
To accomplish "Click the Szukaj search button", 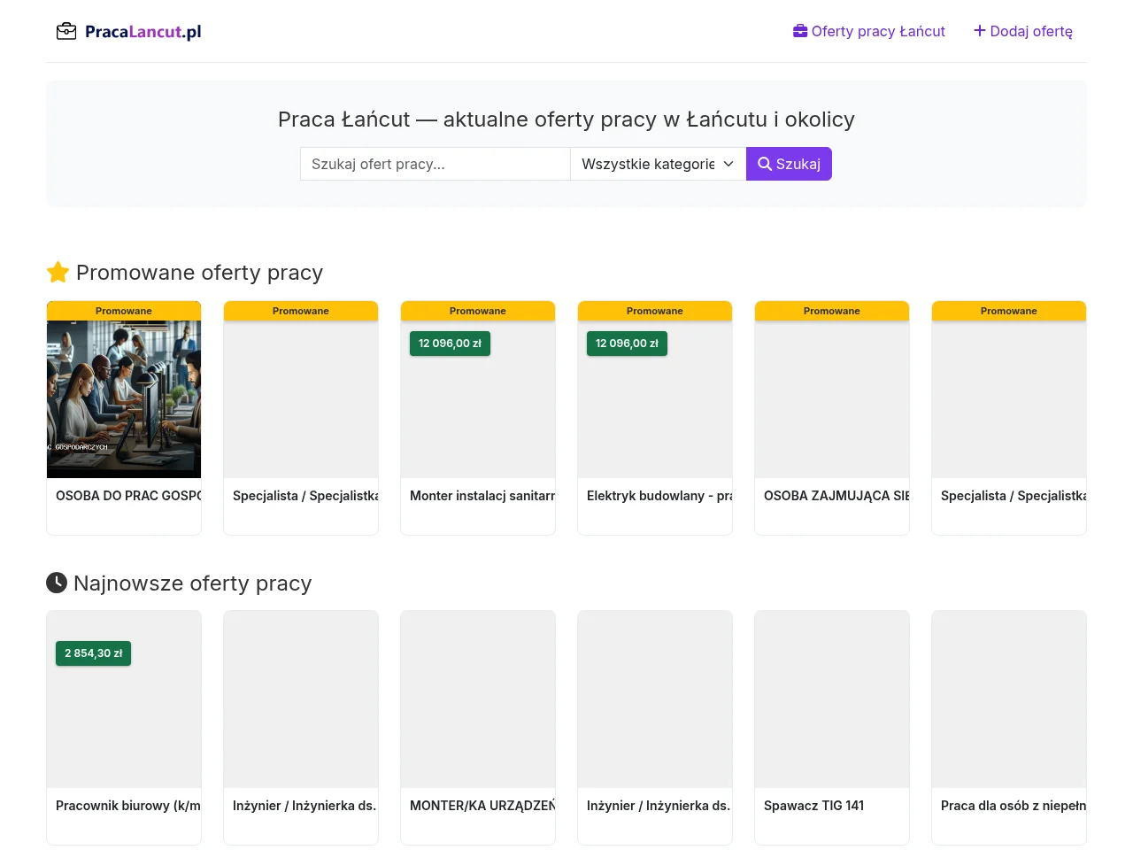I will click(x=789, y=164).
